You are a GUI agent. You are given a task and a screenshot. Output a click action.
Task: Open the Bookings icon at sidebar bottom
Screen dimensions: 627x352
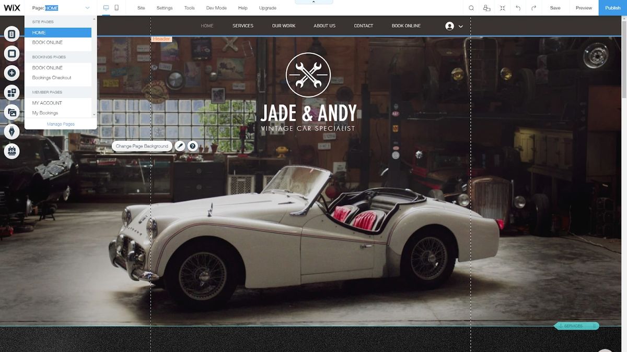pos(11,151)
